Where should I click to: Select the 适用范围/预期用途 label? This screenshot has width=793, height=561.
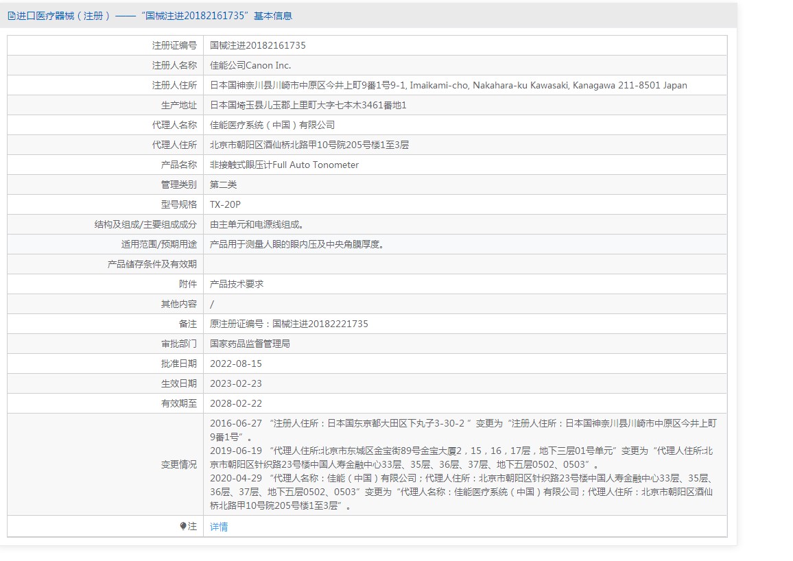coord(158,244)
